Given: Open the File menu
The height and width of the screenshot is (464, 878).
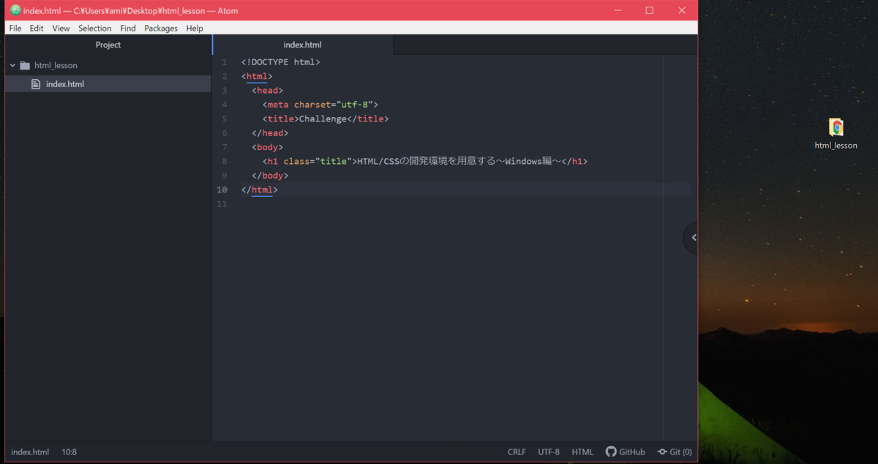Looking at the screenshot, I should click(x=15, y=28).
